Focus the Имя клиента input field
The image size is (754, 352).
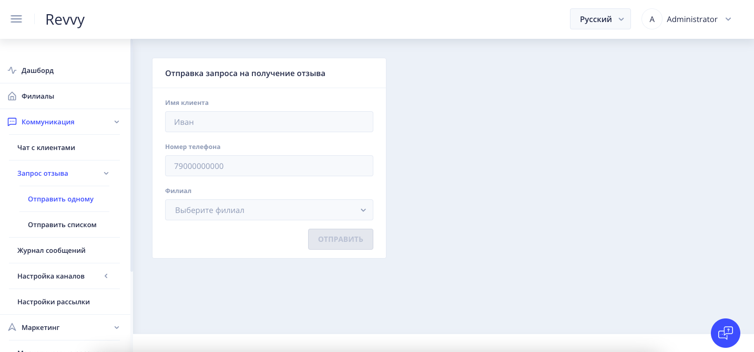tap(269, 122)
